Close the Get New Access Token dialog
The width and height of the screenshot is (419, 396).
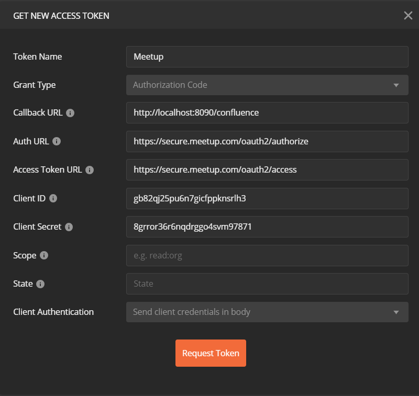(x=408, y=16)
